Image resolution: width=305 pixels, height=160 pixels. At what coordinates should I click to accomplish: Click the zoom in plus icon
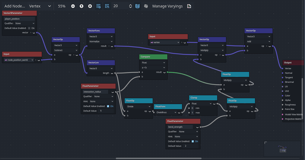(x=90, y=6)
